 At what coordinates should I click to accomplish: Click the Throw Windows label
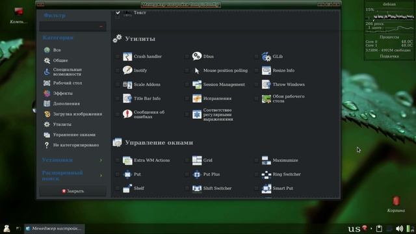click(289, 84)
